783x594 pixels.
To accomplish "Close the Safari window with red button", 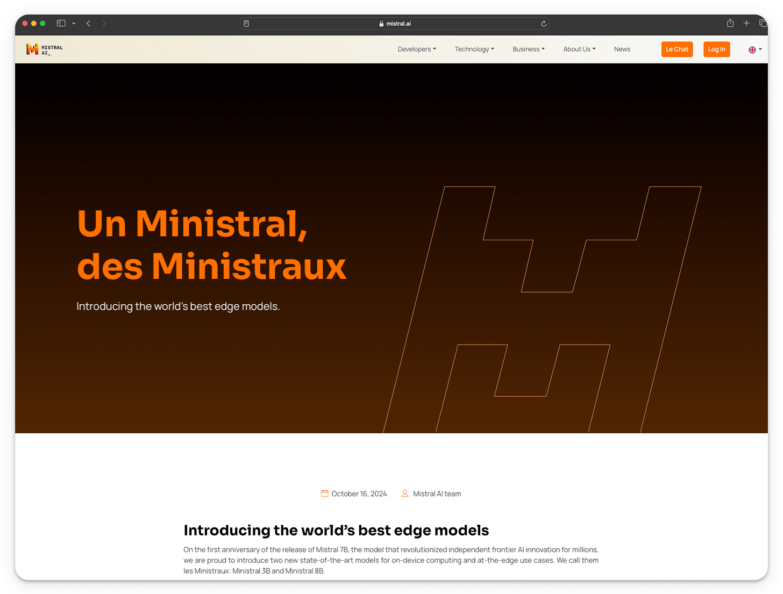I will tap(25, 24).
